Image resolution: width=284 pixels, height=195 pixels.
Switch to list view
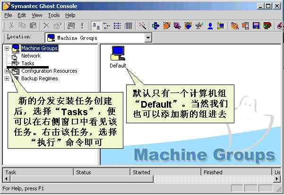click(117, 26)
